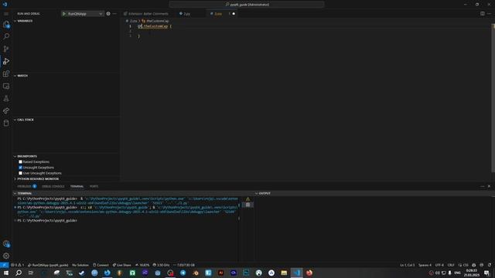Screen dimensions: 495x278
Task: Toggle User Uncaught Exceptions checkbox
Action: point(21,173)
